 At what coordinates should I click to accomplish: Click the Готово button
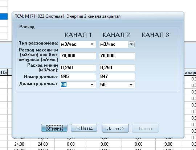point(146,128)
